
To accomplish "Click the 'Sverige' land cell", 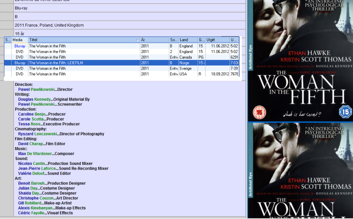I will click(x=188, y=68).
